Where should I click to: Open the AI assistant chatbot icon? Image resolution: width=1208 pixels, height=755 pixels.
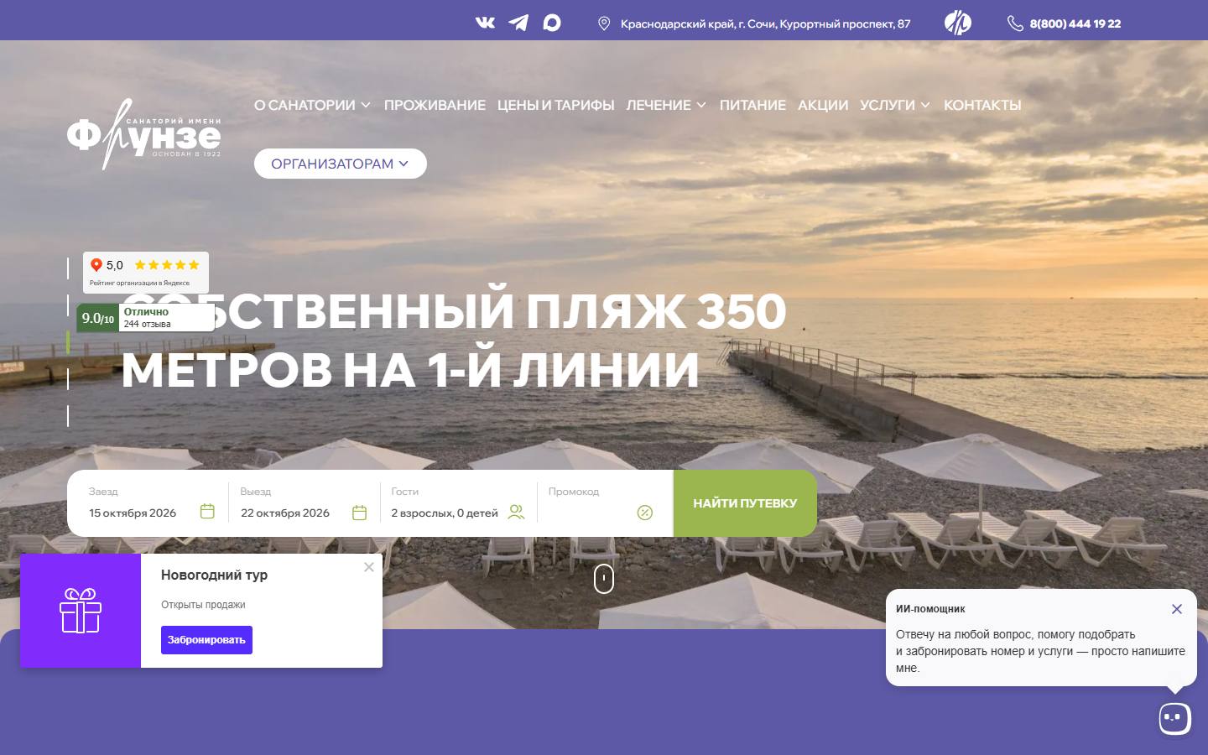1174,718
